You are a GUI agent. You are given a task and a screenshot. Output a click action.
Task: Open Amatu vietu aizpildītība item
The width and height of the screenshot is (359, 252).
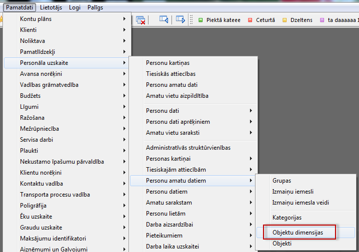tap(193, 96)
